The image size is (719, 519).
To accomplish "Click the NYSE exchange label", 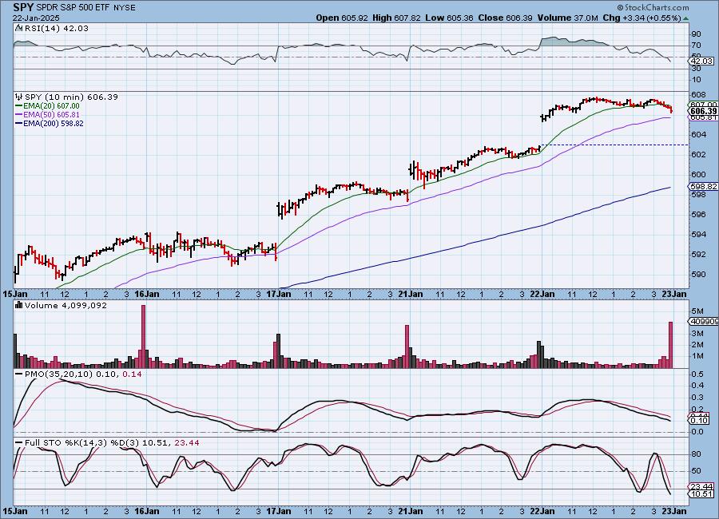I will (124, 8).
